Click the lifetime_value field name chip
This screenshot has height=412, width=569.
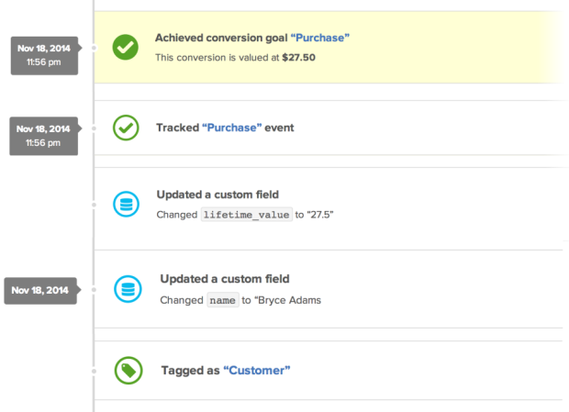pyautogui.click(x=246, y=215)
